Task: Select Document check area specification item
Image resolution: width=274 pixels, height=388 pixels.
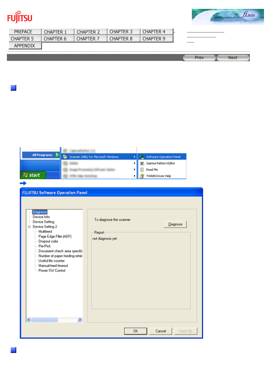Action: pyautogui.click(x=60, y=251)
